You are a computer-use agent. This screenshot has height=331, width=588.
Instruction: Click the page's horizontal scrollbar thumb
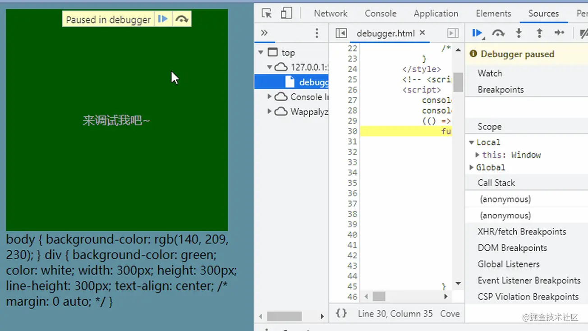[x=284, y=316]
